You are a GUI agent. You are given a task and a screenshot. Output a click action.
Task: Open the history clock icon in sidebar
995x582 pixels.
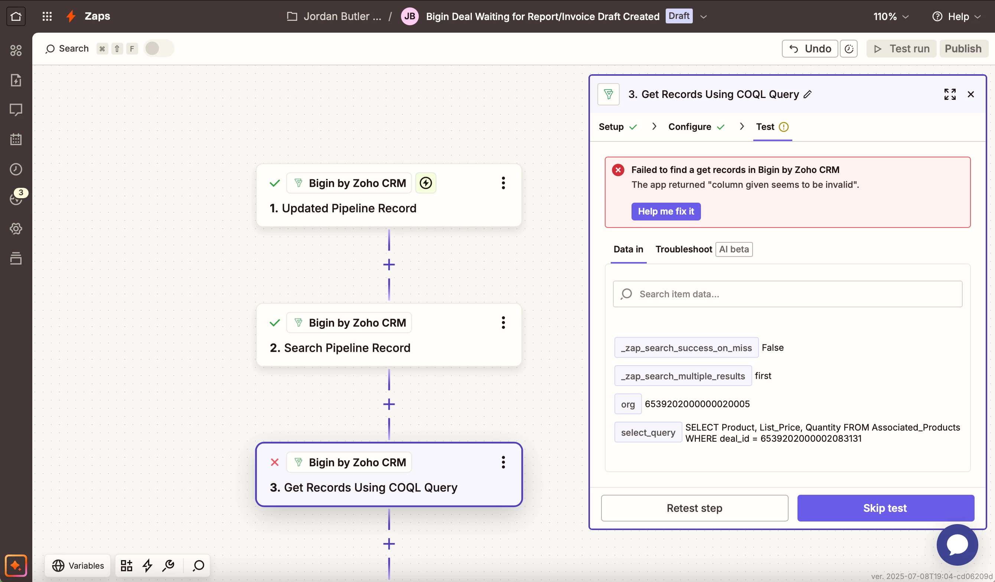[x=16, y=169]
